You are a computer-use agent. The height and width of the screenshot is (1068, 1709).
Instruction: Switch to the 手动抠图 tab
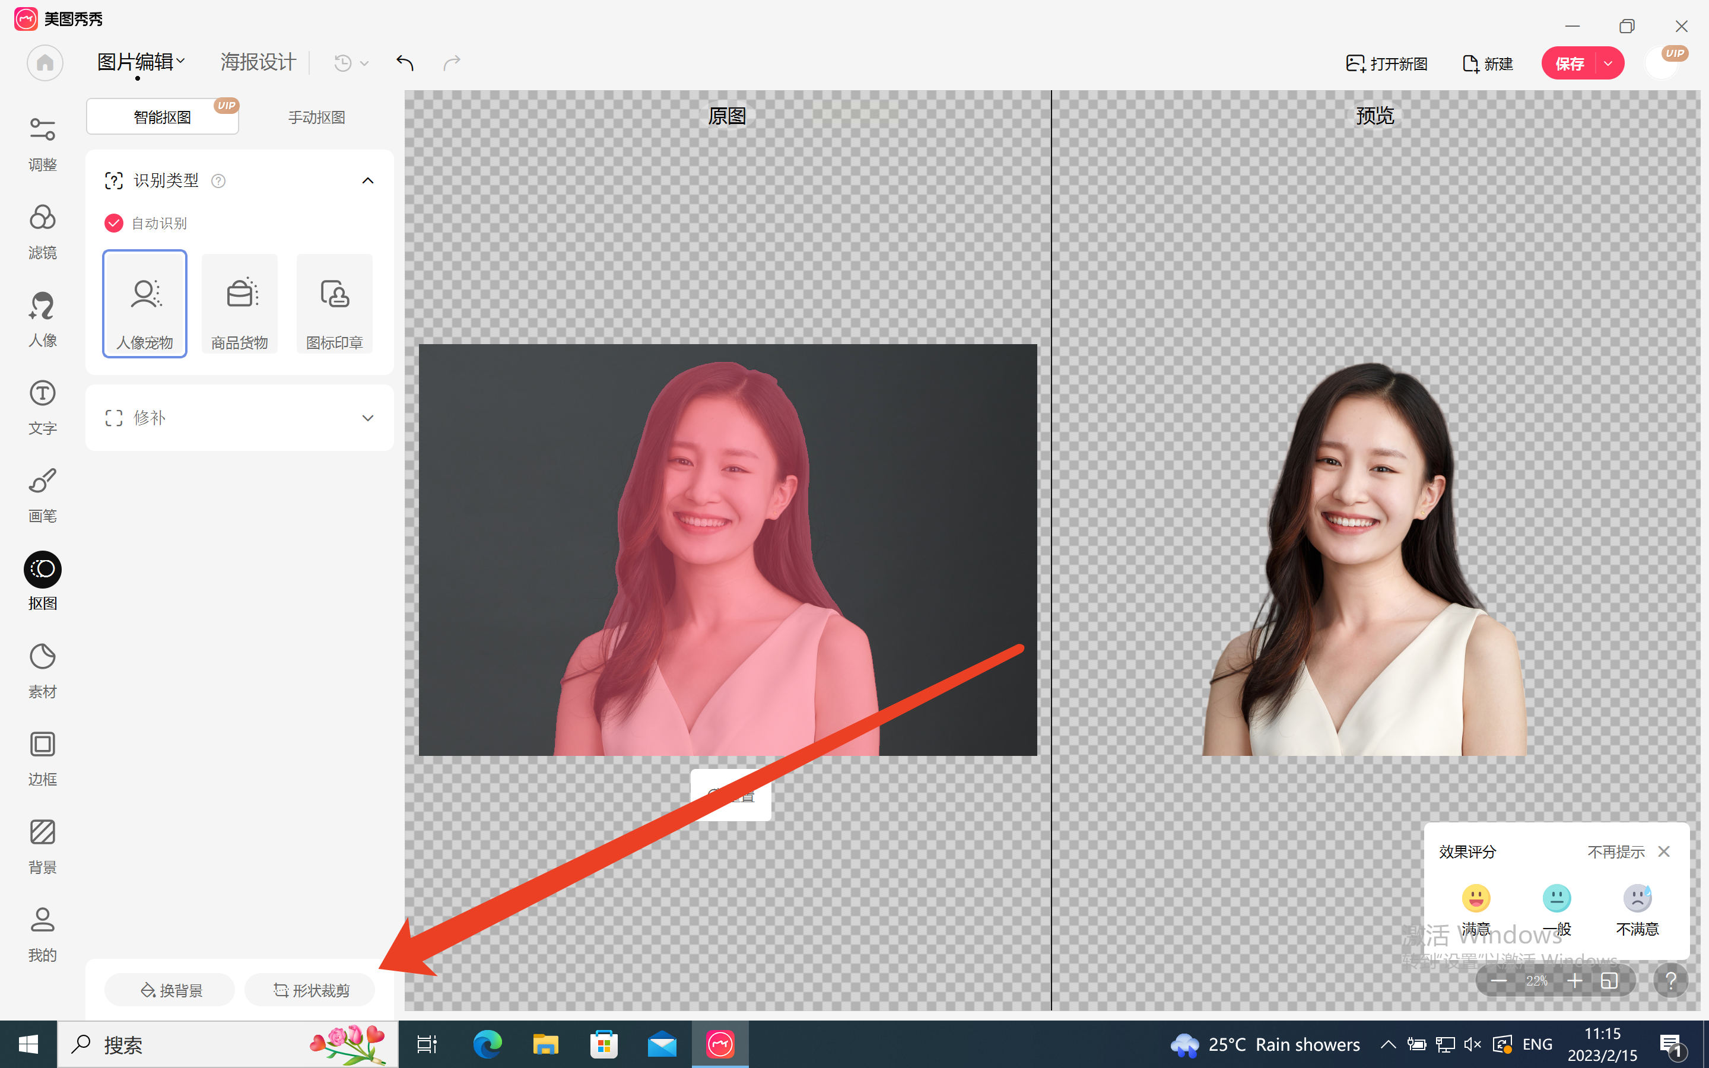316,117
